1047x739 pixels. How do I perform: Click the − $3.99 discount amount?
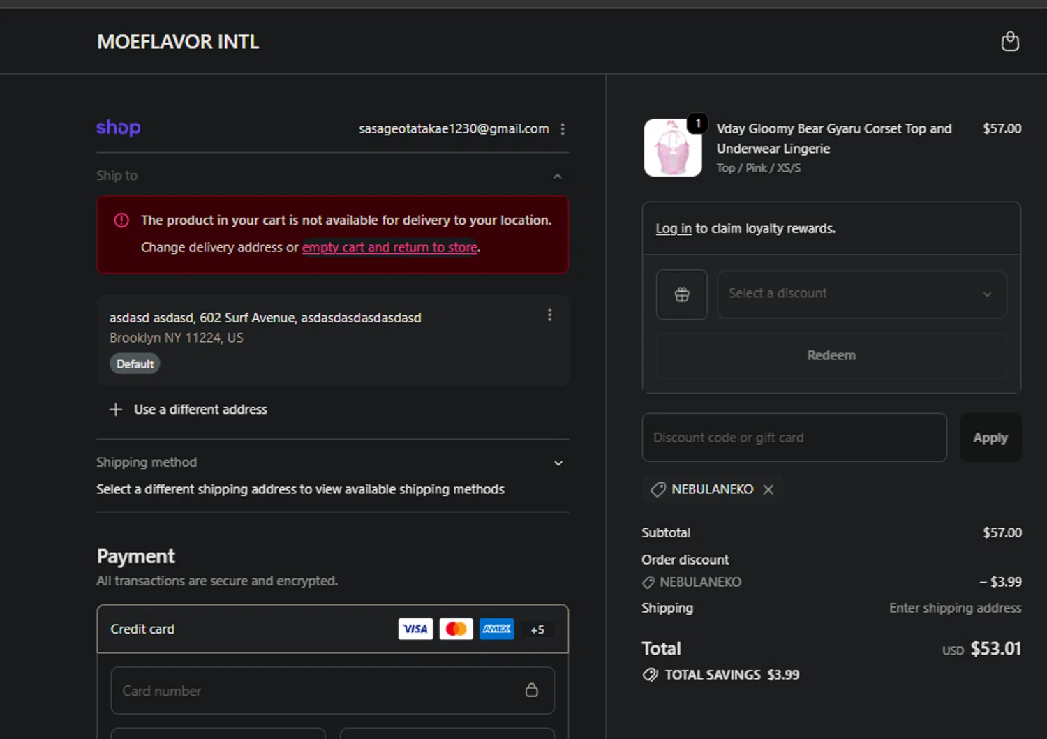coord(1000,582)
